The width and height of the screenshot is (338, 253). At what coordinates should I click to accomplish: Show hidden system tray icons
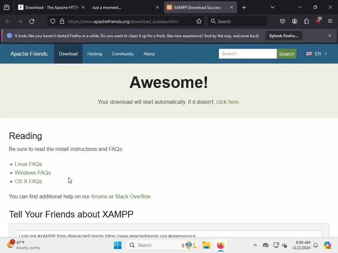pyautogui.click(x=255, y=245)
